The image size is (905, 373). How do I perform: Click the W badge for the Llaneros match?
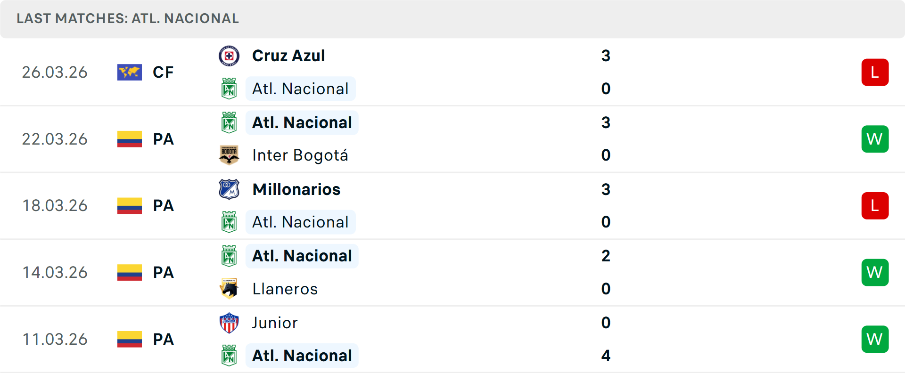pyautogui.click(x=875, y=272)
